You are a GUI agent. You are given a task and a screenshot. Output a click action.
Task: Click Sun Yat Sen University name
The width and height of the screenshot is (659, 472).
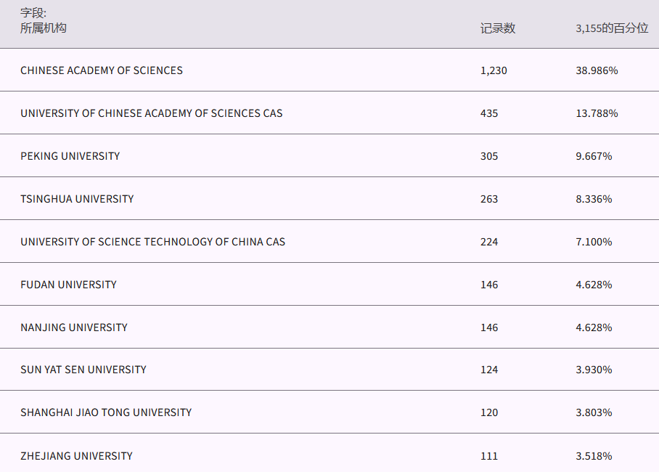click(x=83, y=370)
